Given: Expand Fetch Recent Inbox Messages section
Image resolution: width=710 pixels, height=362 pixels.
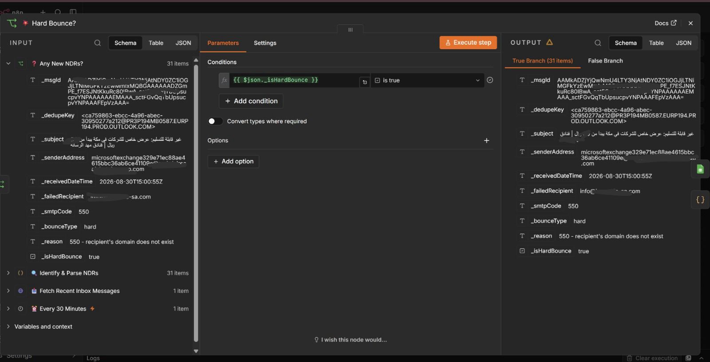Looking at the screenshot, I should tap(8, 291).
